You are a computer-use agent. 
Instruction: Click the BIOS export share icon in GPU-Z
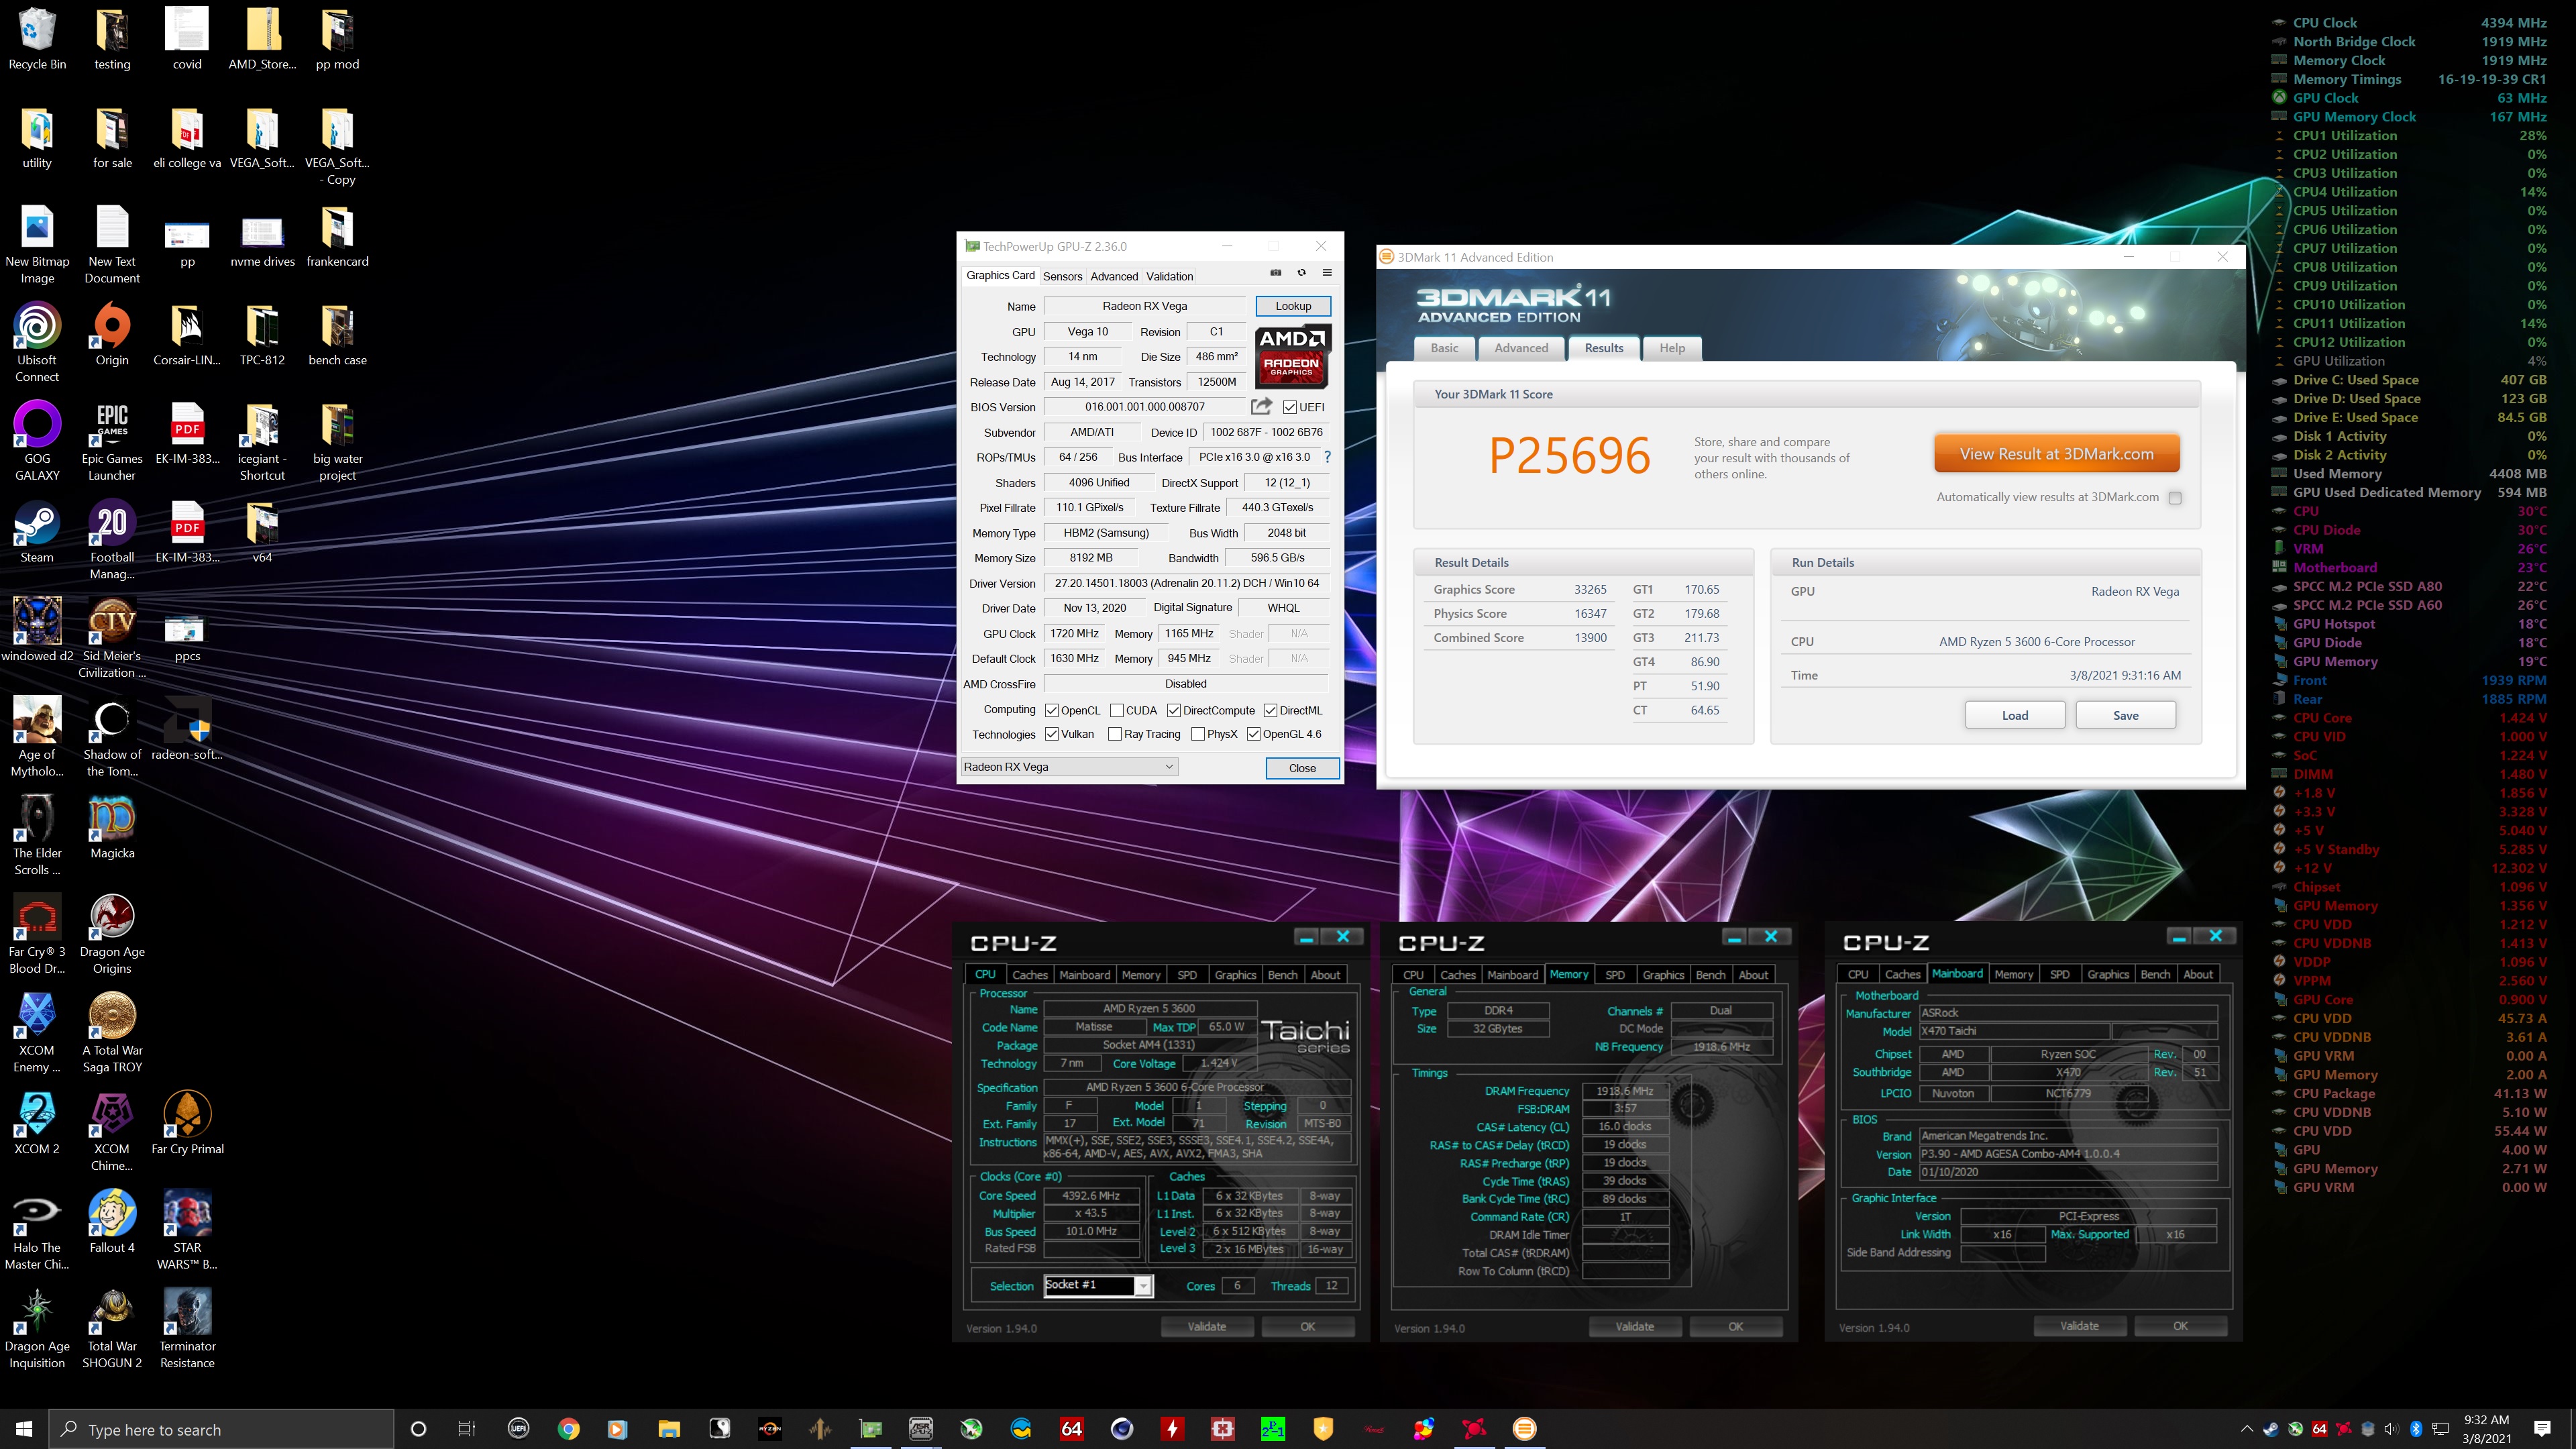tap(1261, 406)
